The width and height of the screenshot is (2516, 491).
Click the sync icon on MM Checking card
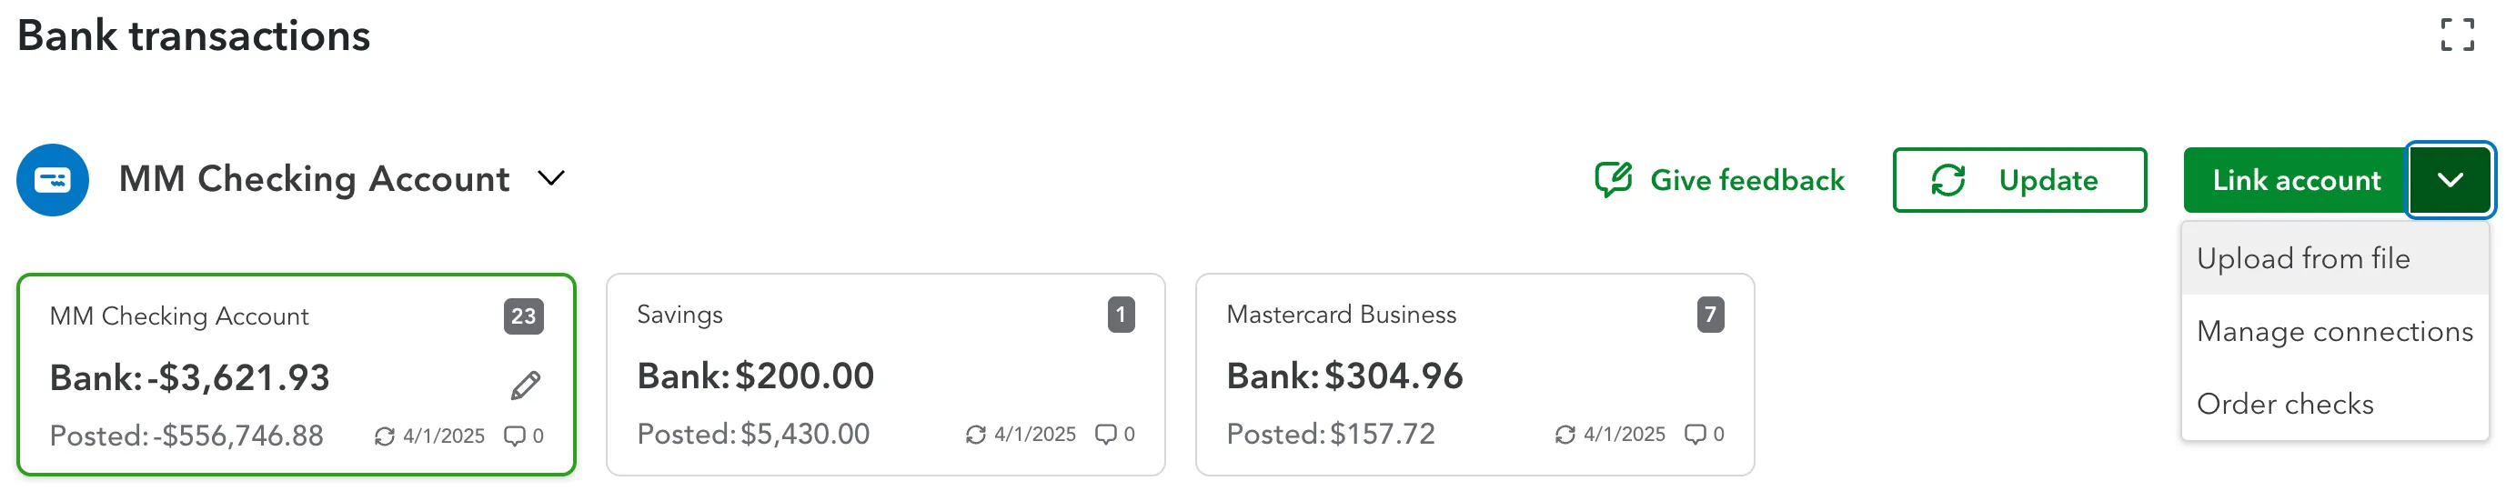(x=384, y=436)
